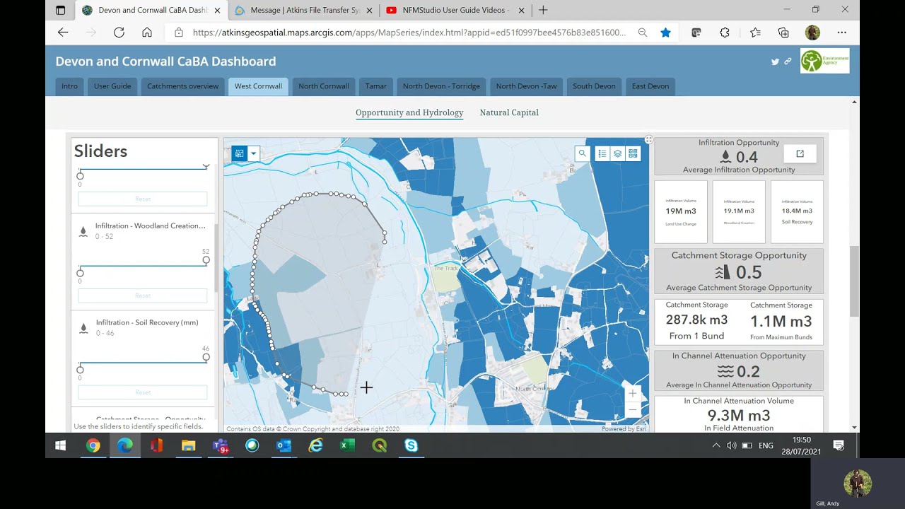The height and width of the screenshot is (509, 905).
Task: Click the 19.1M m3 Woodland Creation card
Action: coord(739,212)
